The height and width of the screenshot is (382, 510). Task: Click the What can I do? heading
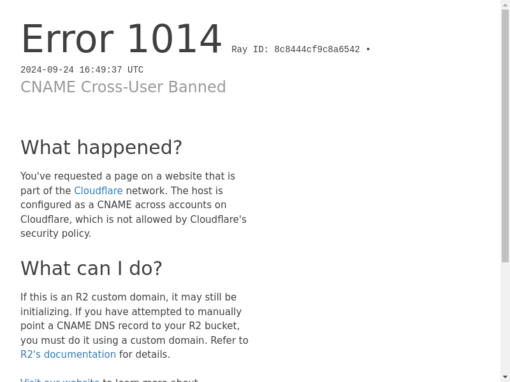click(91, 269)
